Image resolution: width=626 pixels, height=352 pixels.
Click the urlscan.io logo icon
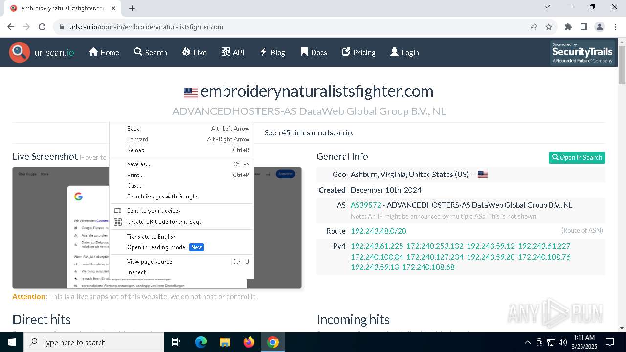tap(20, 52)
